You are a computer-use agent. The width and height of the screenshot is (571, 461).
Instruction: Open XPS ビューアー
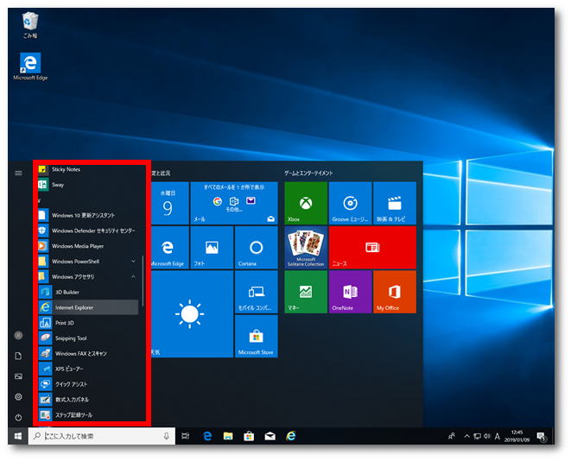point(88,369)
